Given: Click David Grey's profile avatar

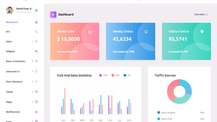Looking at the screenshot, I should [10, 10].
